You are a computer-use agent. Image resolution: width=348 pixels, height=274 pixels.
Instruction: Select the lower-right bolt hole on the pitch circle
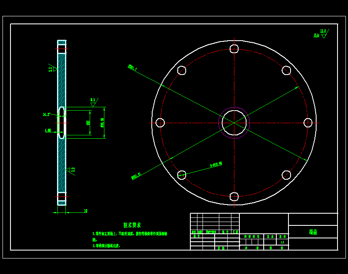pos(286,175)
